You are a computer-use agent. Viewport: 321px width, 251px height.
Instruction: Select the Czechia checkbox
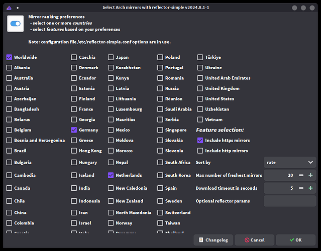[74, 57]
